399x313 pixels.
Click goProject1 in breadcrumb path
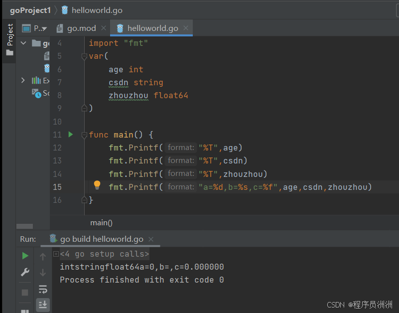click(30, 10)
